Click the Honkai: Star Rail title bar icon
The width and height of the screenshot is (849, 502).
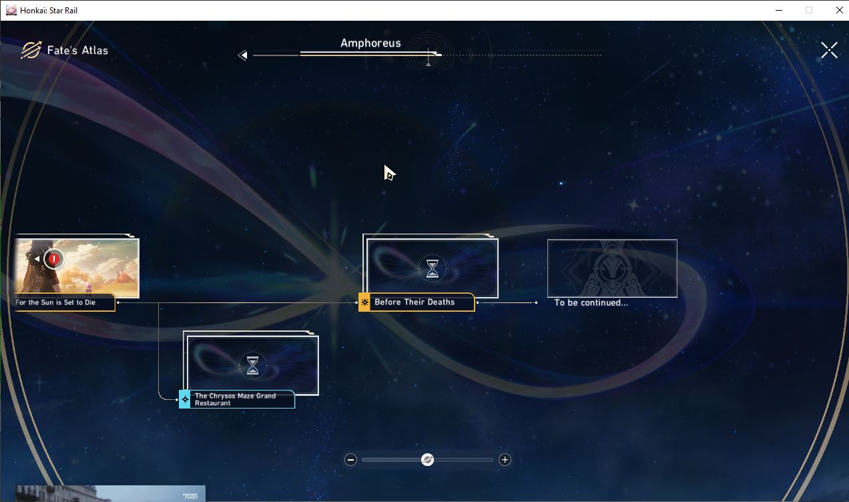click(x=11, y=10)
